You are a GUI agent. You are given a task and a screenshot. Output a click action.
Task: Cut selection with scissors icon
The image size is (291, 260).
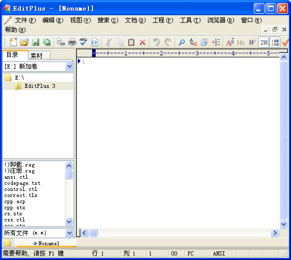[x=108, y=42]
